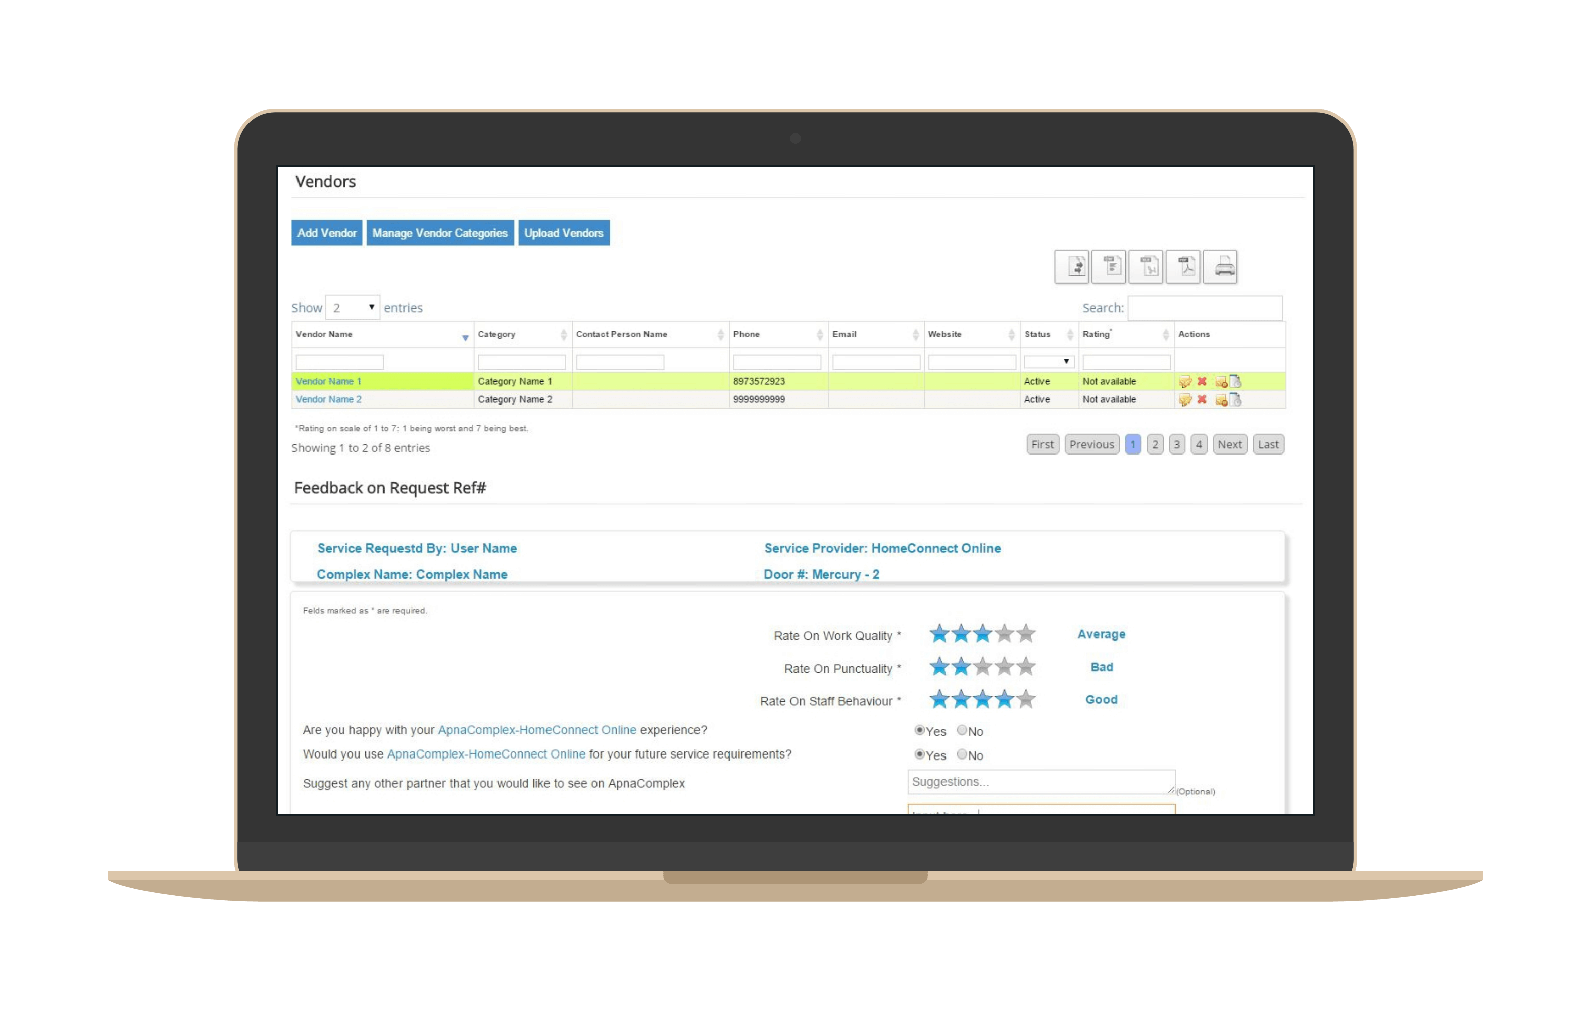This screenshot has width=1591, height=1010.
Task: Click Upload Vendors
Action: [x=564, y=232]
